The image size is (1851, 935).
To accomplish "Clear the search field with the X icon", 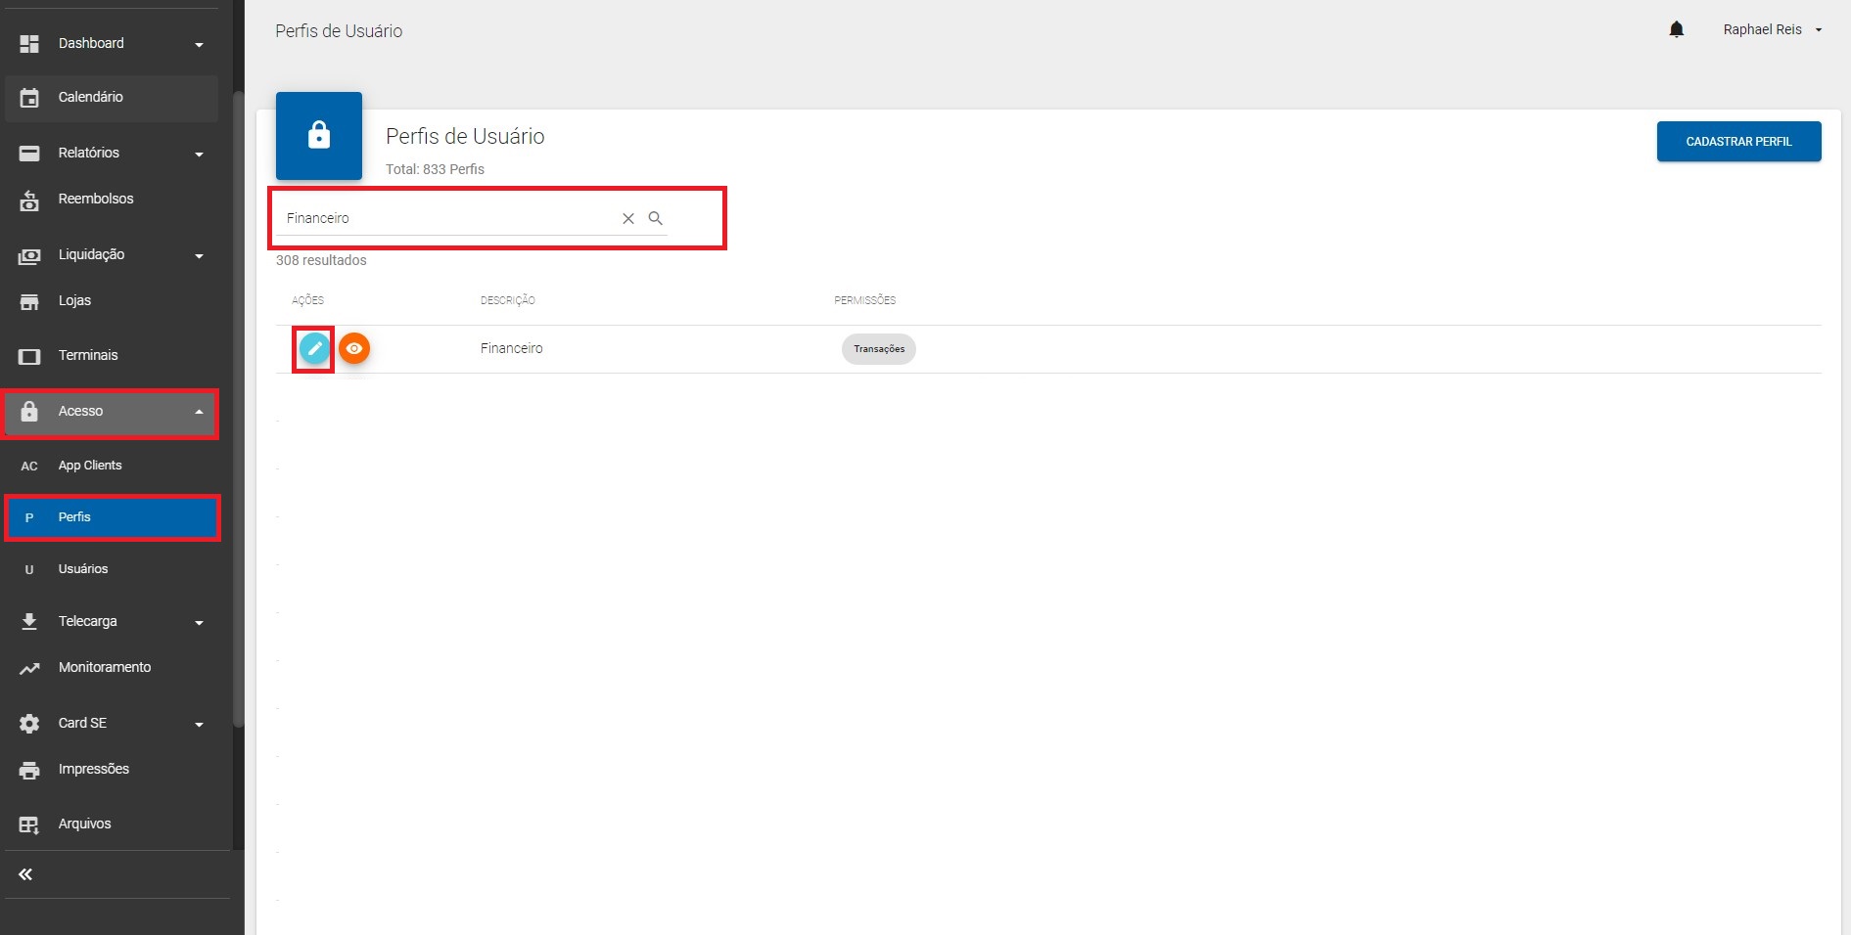I will click(x=628, y=219).
